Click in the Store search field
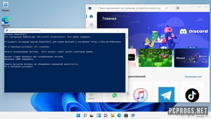The width and height of the screenshot is (211, 119). pyautogui.click(x=133, y=8)
